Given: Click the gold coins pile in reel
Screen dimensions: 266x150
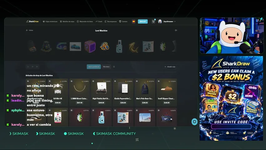Looking at the screenshot, I should [104, 46].
